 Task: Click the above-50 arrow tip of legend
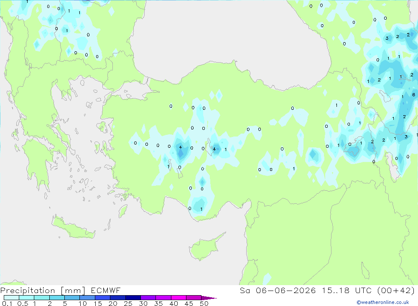[209, 298]
